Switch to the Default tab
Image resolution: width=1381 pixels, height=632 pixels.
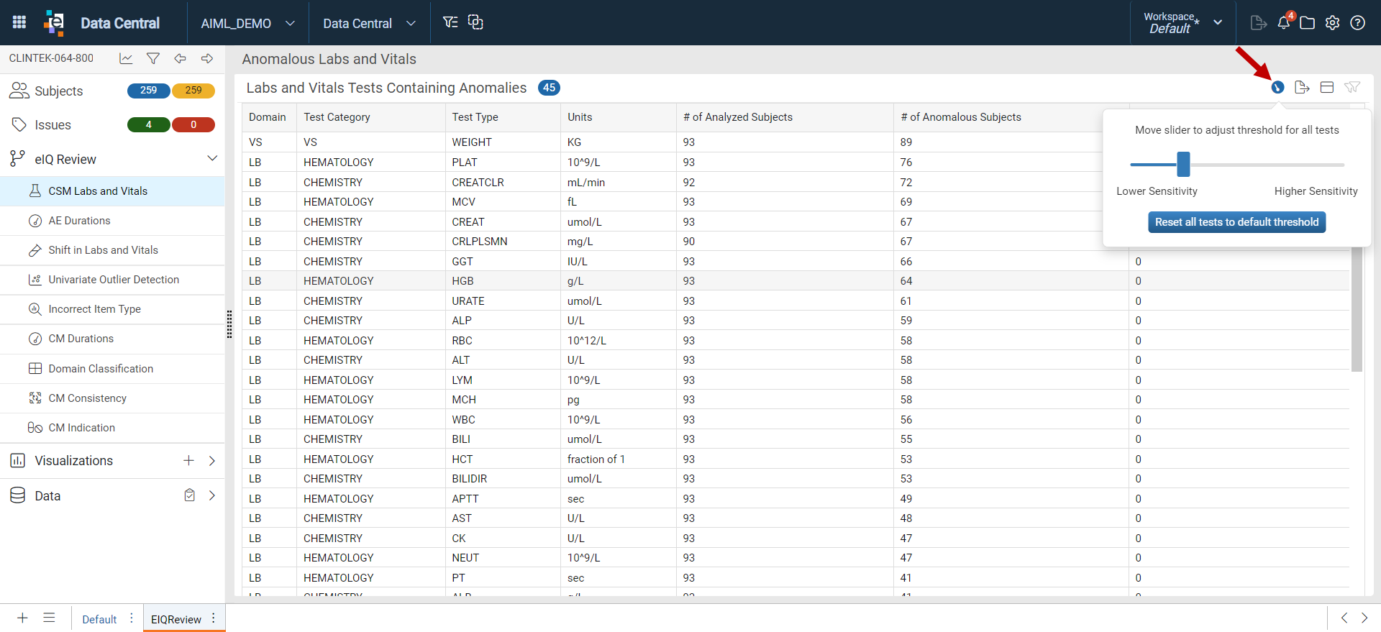point(99,619)
